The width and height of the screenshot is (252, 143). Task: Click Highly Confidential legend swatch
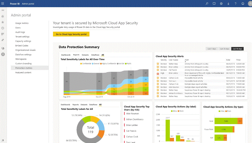coord(101,64)
